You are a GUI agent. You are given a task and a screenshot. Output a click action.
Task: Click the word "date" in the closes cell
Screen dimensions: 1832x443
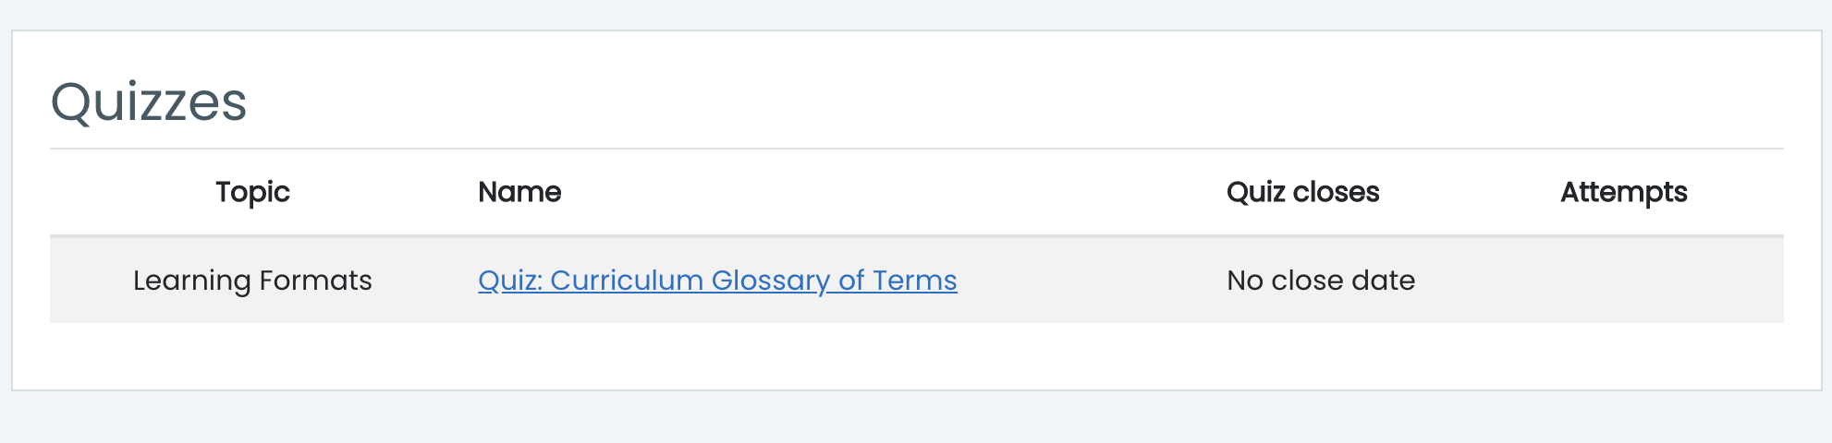pos(1384,281)
